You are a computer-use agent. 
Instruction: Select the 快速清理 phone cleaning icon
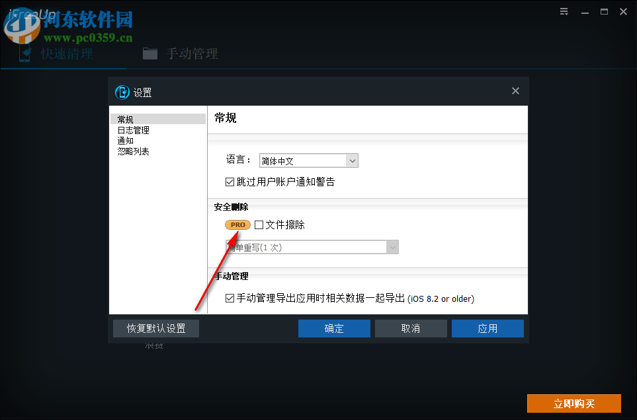[x=24, y=53]
